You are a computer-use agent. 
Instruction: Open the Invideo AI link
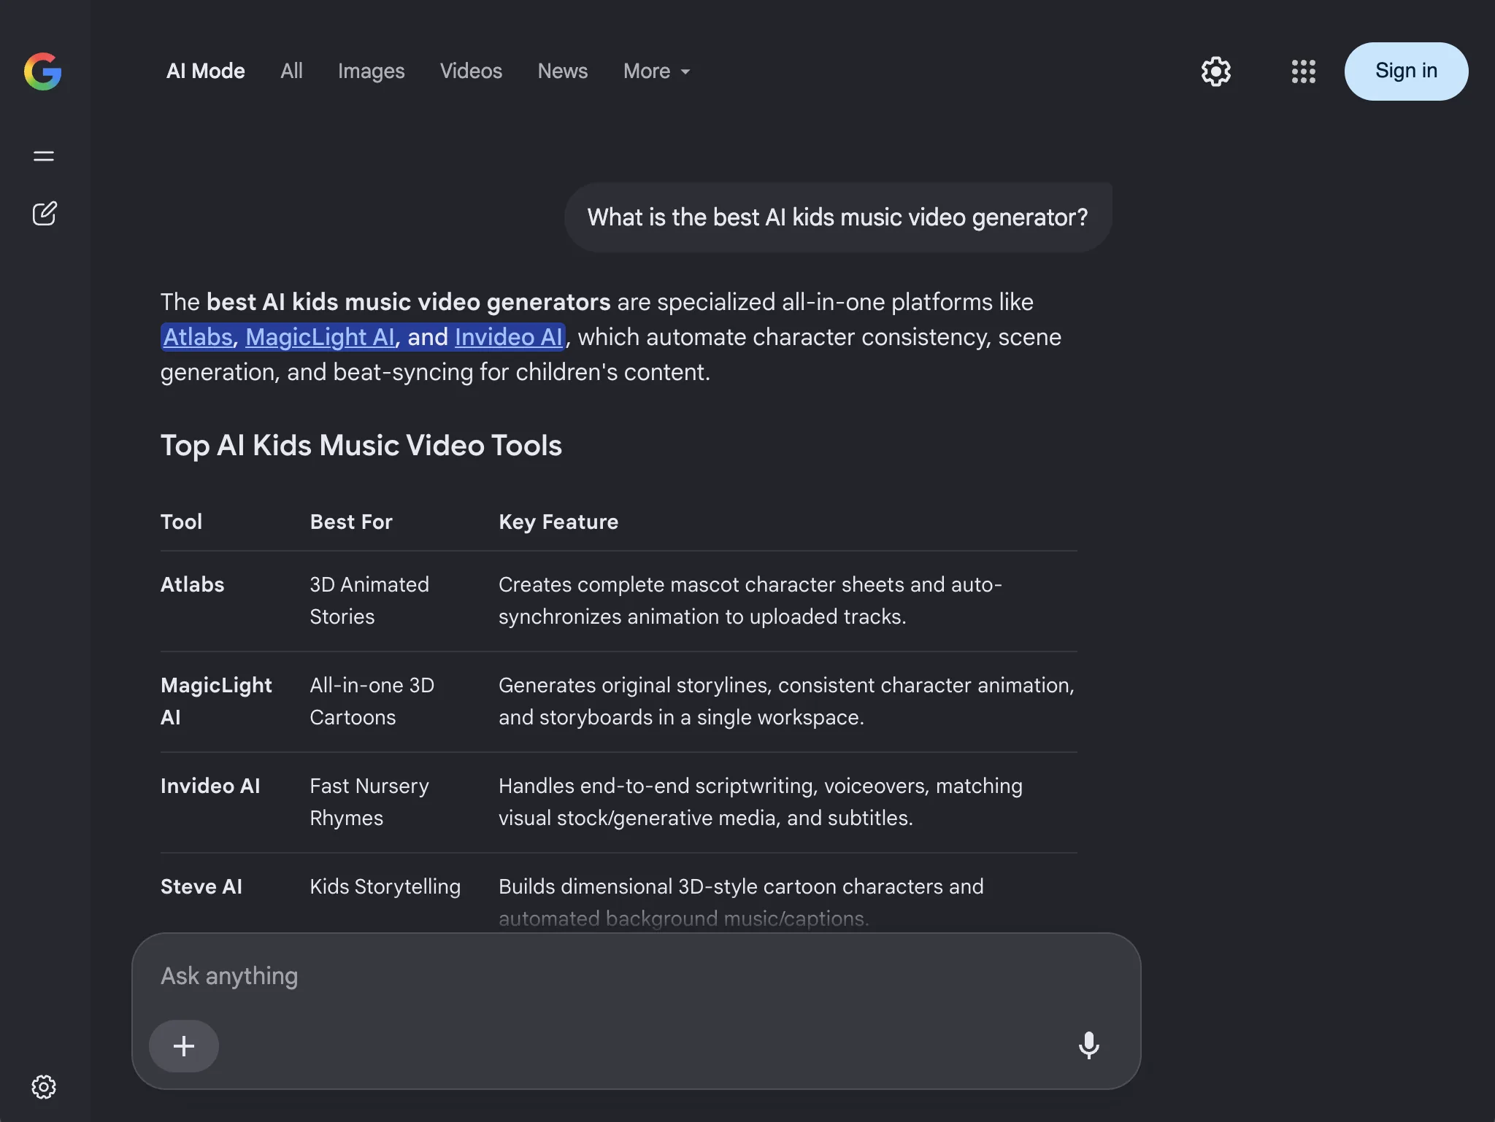(509, 337)
